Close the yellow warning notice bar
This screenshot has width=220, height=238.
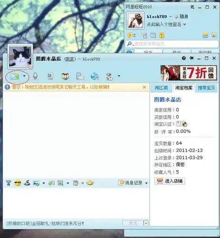[144, 87]
